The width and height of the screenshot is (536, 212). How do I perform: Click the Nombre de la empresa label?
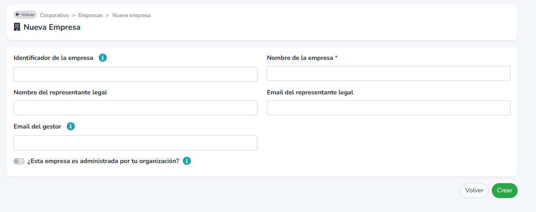pos(300,58)
